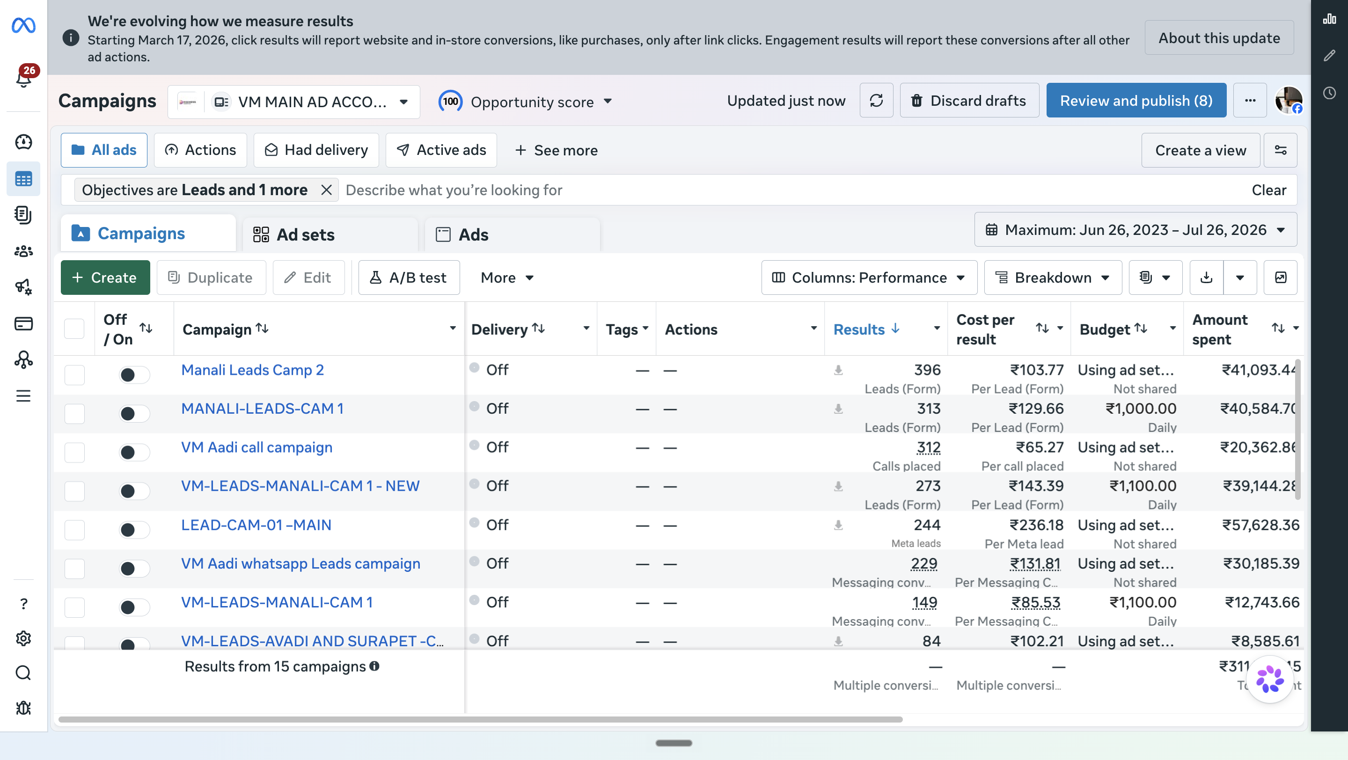Screen dimensions: 1348x760
Task: Open Columns: Performance dropdown
Action: pyautogui.click(x=869, y=277)
